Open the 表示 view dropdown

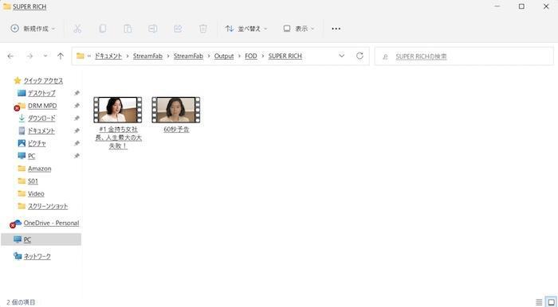pyautogui.click(x=299, y=29)
